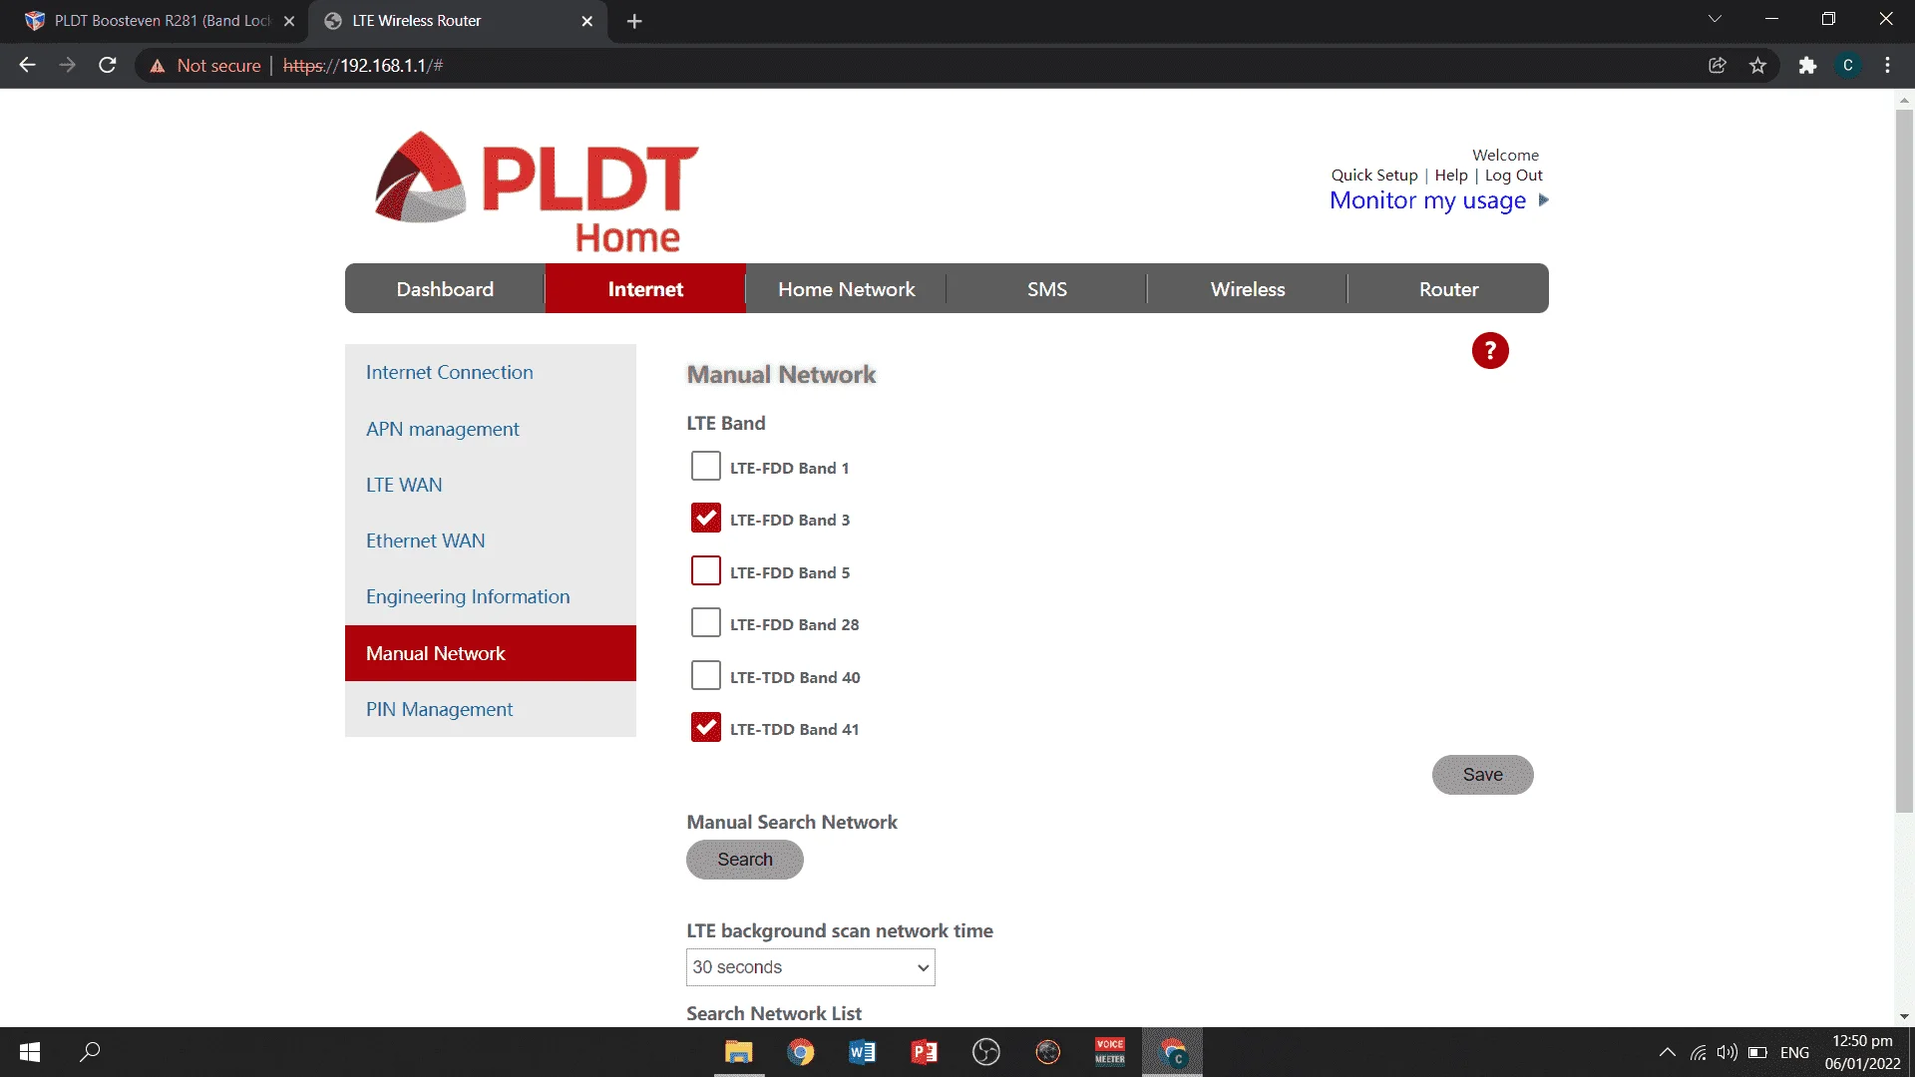Enable LTE-TDD Band 40 checkbox
1915x1077 pixels.
[x=706, y=676]
